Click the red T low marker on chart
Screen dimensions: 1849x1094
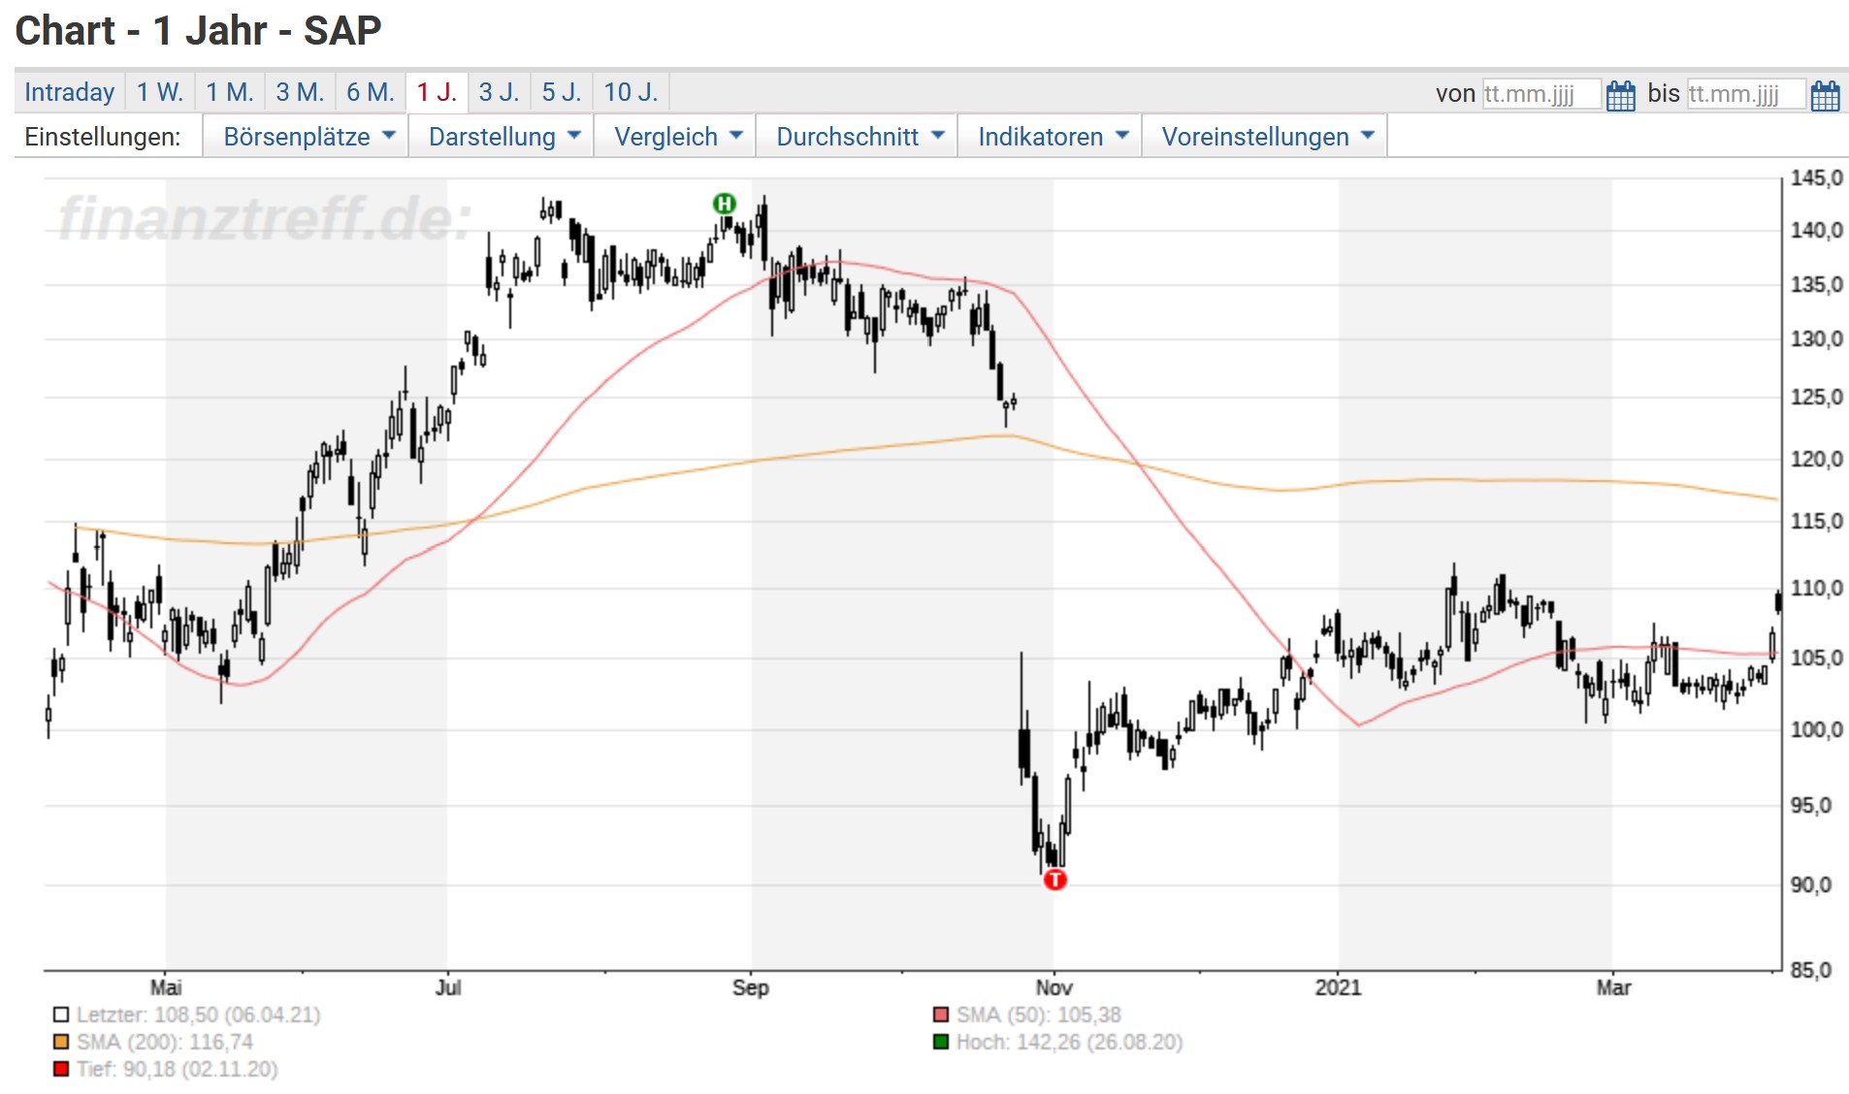1054,880
